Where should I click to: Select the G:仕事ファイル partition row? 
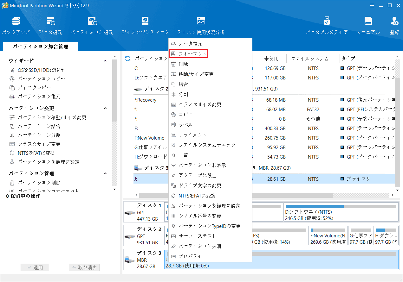[264, 147]
